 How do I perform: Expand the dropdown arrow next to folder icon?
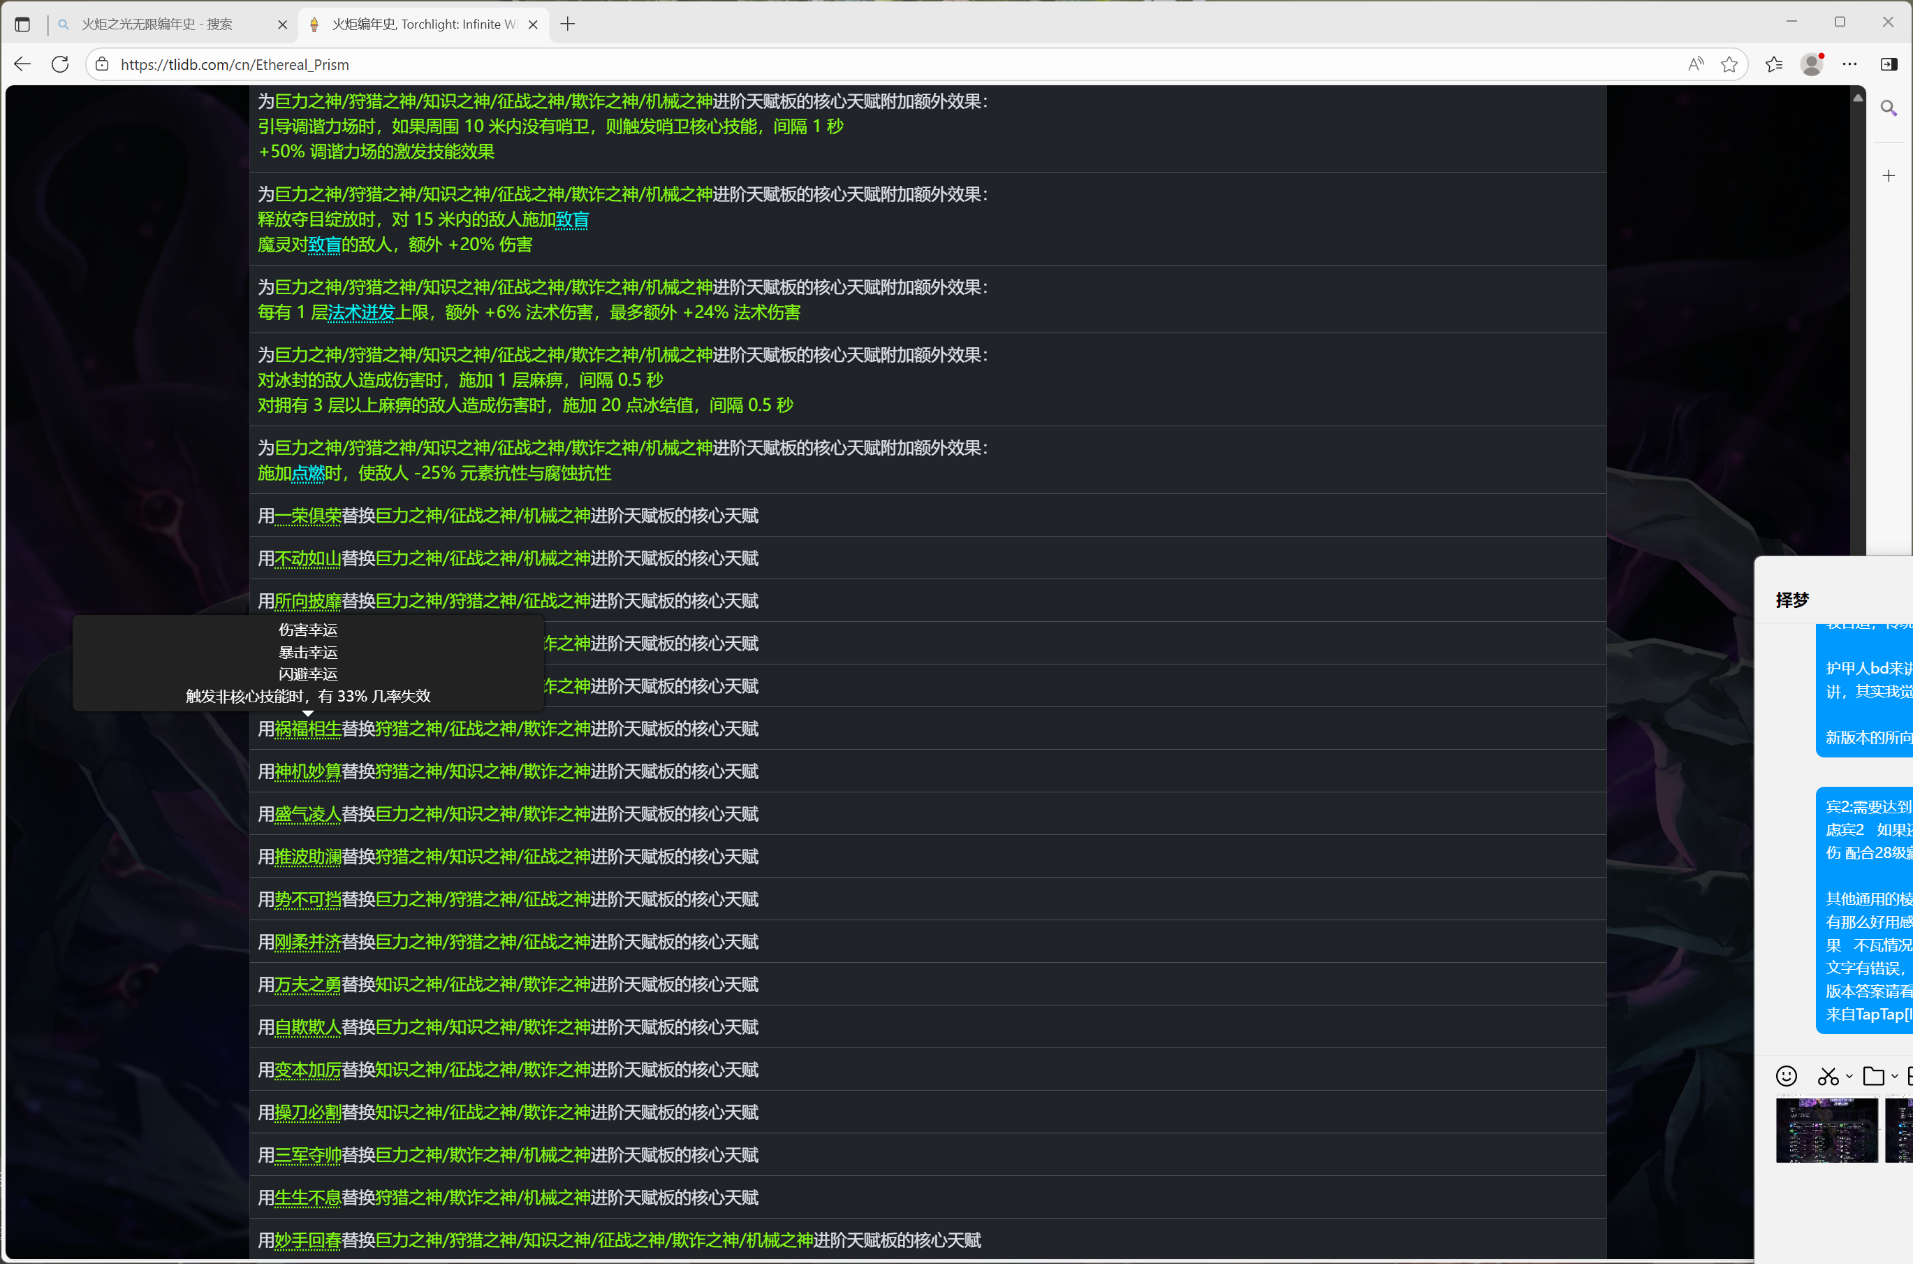[x=1894, y=1076]
